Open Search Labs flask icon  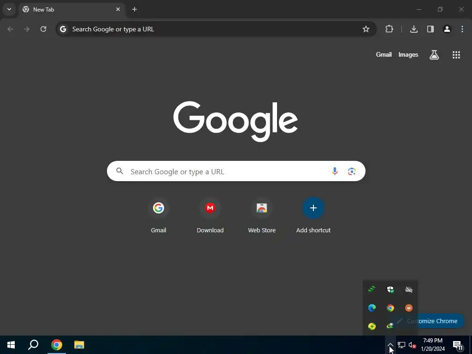coord(434,54)
